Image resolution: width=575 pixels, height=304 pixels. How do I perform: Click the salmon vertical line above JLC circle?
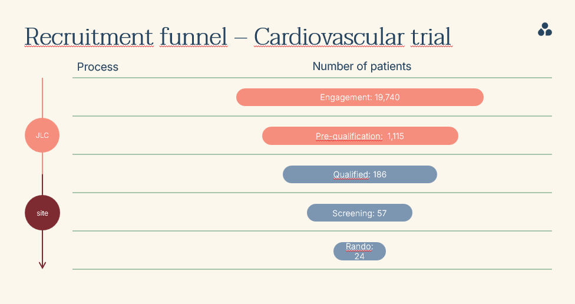coord(42,97)
